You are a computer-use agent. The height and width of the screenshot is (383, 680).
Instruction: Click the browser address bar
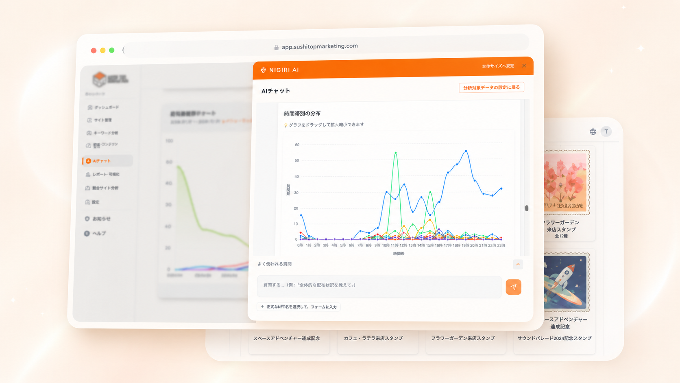pos(325,46)
